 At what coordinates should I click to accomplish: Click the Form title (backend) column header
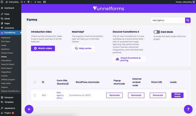63,82
